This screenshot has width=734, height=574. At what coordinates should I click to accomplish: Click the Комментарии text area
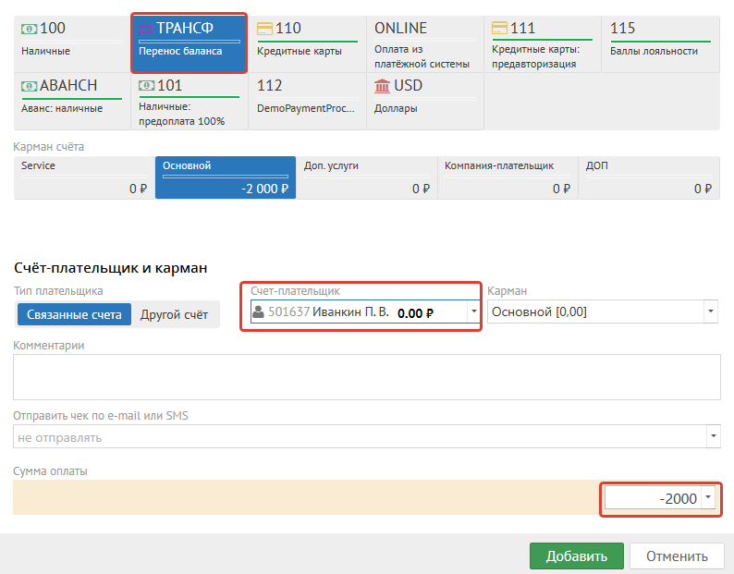(366, 377)
